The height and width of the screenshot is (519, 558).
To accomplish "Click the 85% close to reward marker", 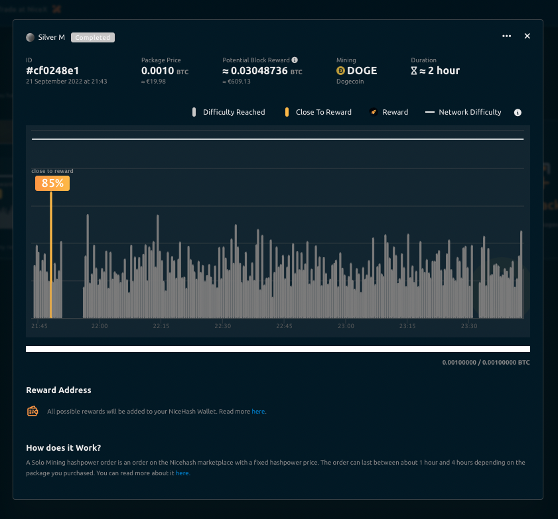I will click(52, 184).
